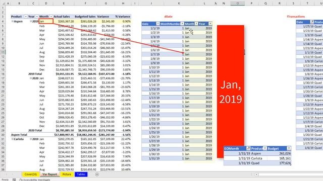Collapse the 2019 year group under Aspen
Screen dimensions: 323x181
pyautogui.click(x=31, y=21)
